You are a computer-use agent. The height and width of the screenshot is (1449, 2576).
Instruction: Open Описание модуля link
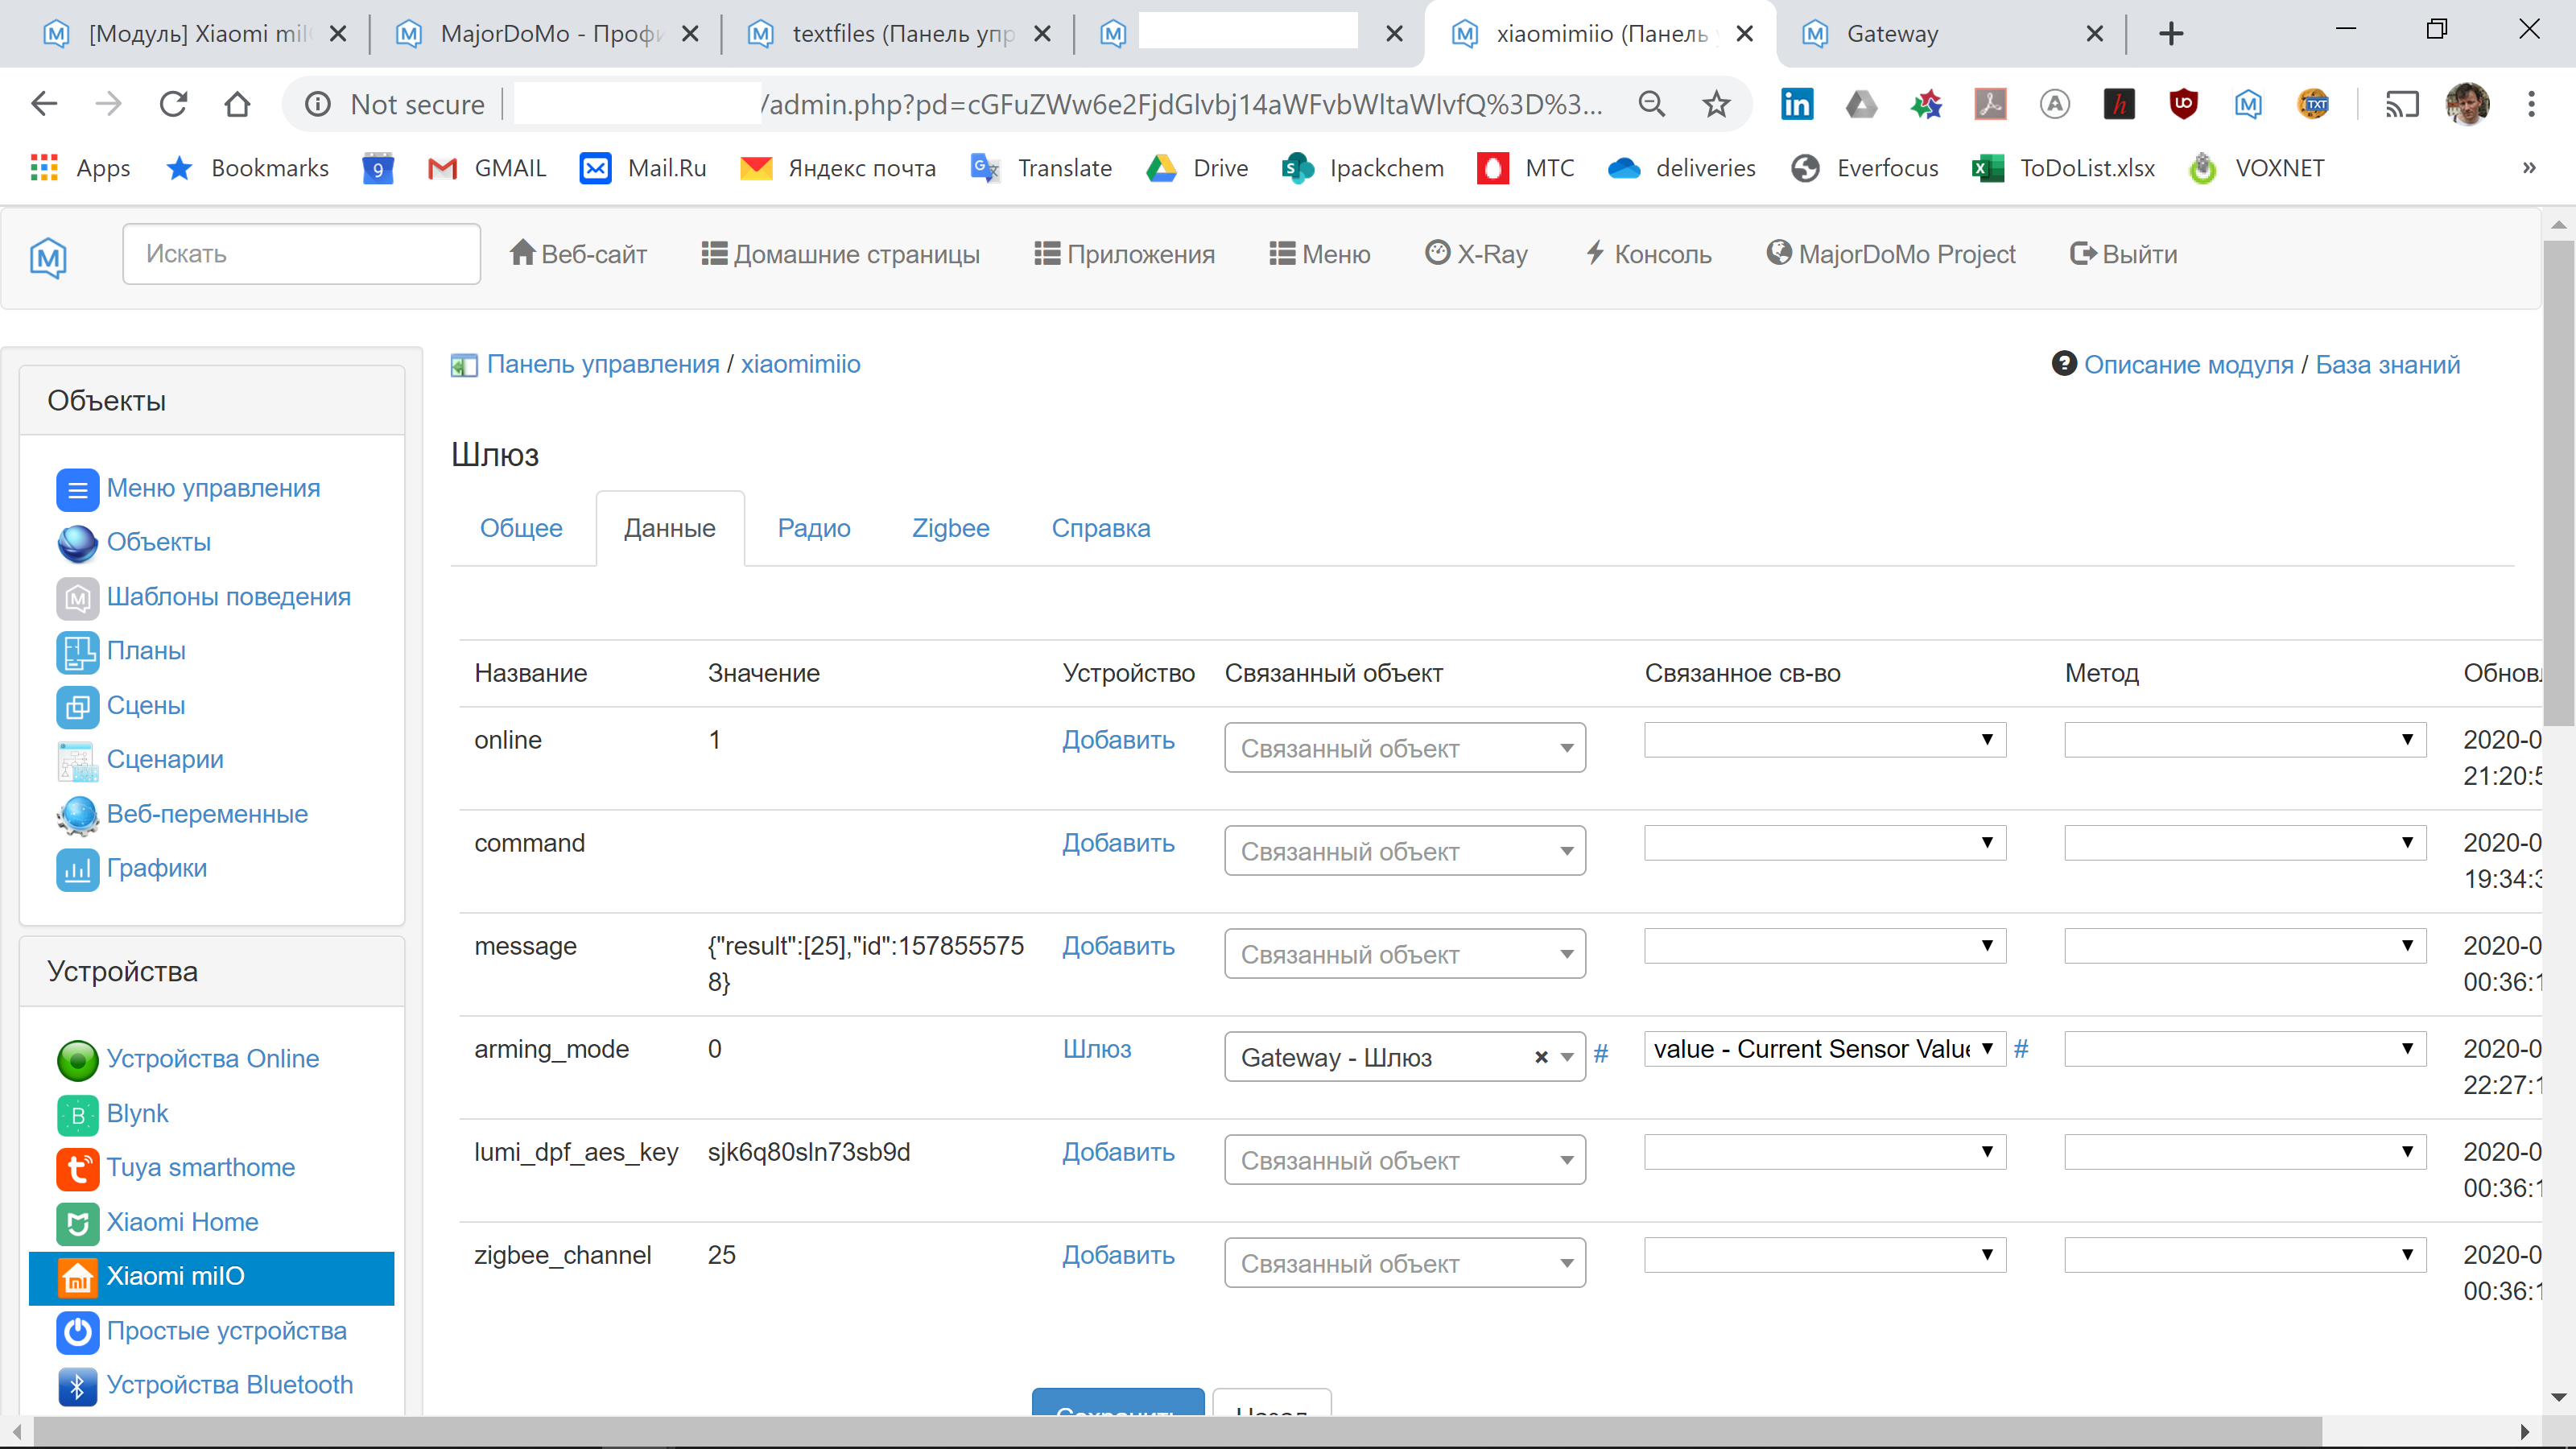[x=2188, y=365]
